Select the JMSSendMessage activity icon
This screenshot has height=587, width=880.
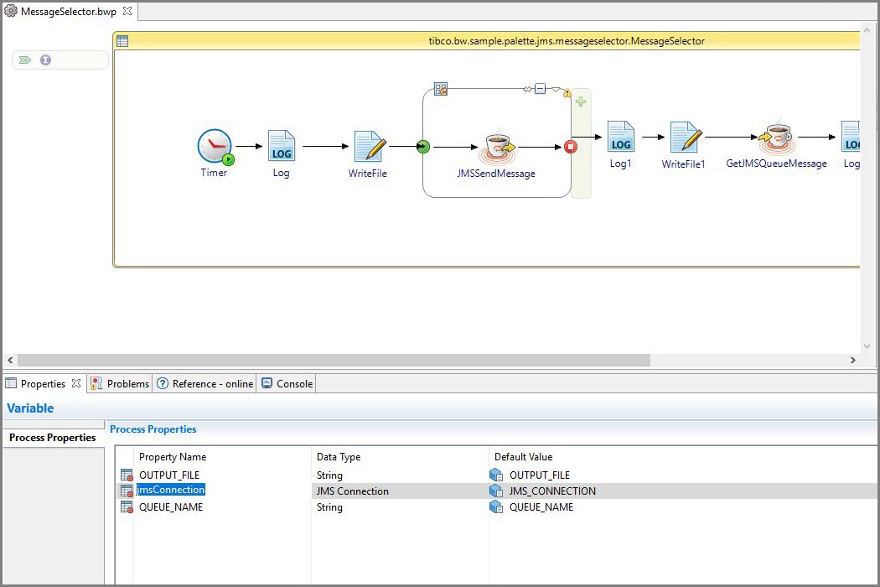coord(497,148)
